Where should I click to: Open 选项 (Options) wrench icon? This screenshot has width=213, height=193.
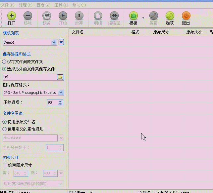tap(170, 16)
